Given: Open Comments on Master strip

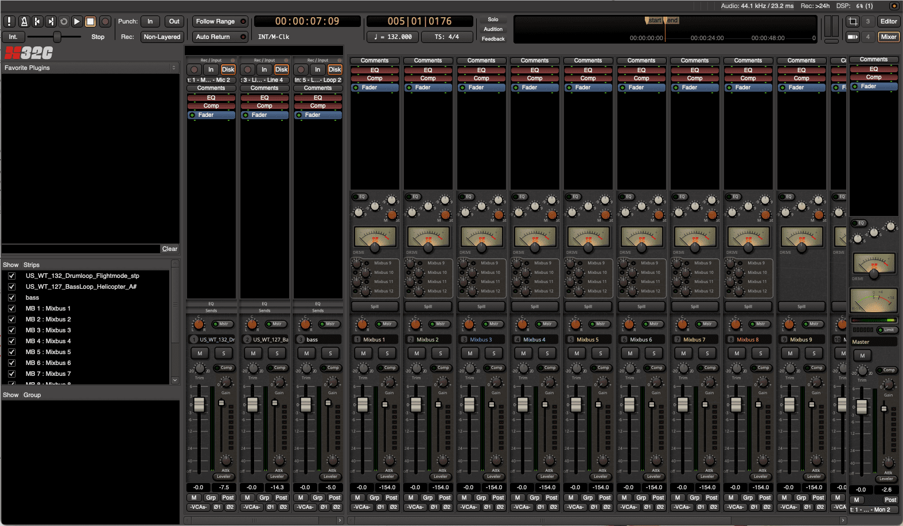Looking at the screenshot, I should pyautogui.click(x=873, y=60).
